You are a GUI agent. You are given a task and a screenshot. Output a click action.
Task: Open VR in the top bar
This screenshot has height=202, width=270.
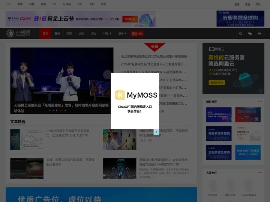click(x=55, y=4)
